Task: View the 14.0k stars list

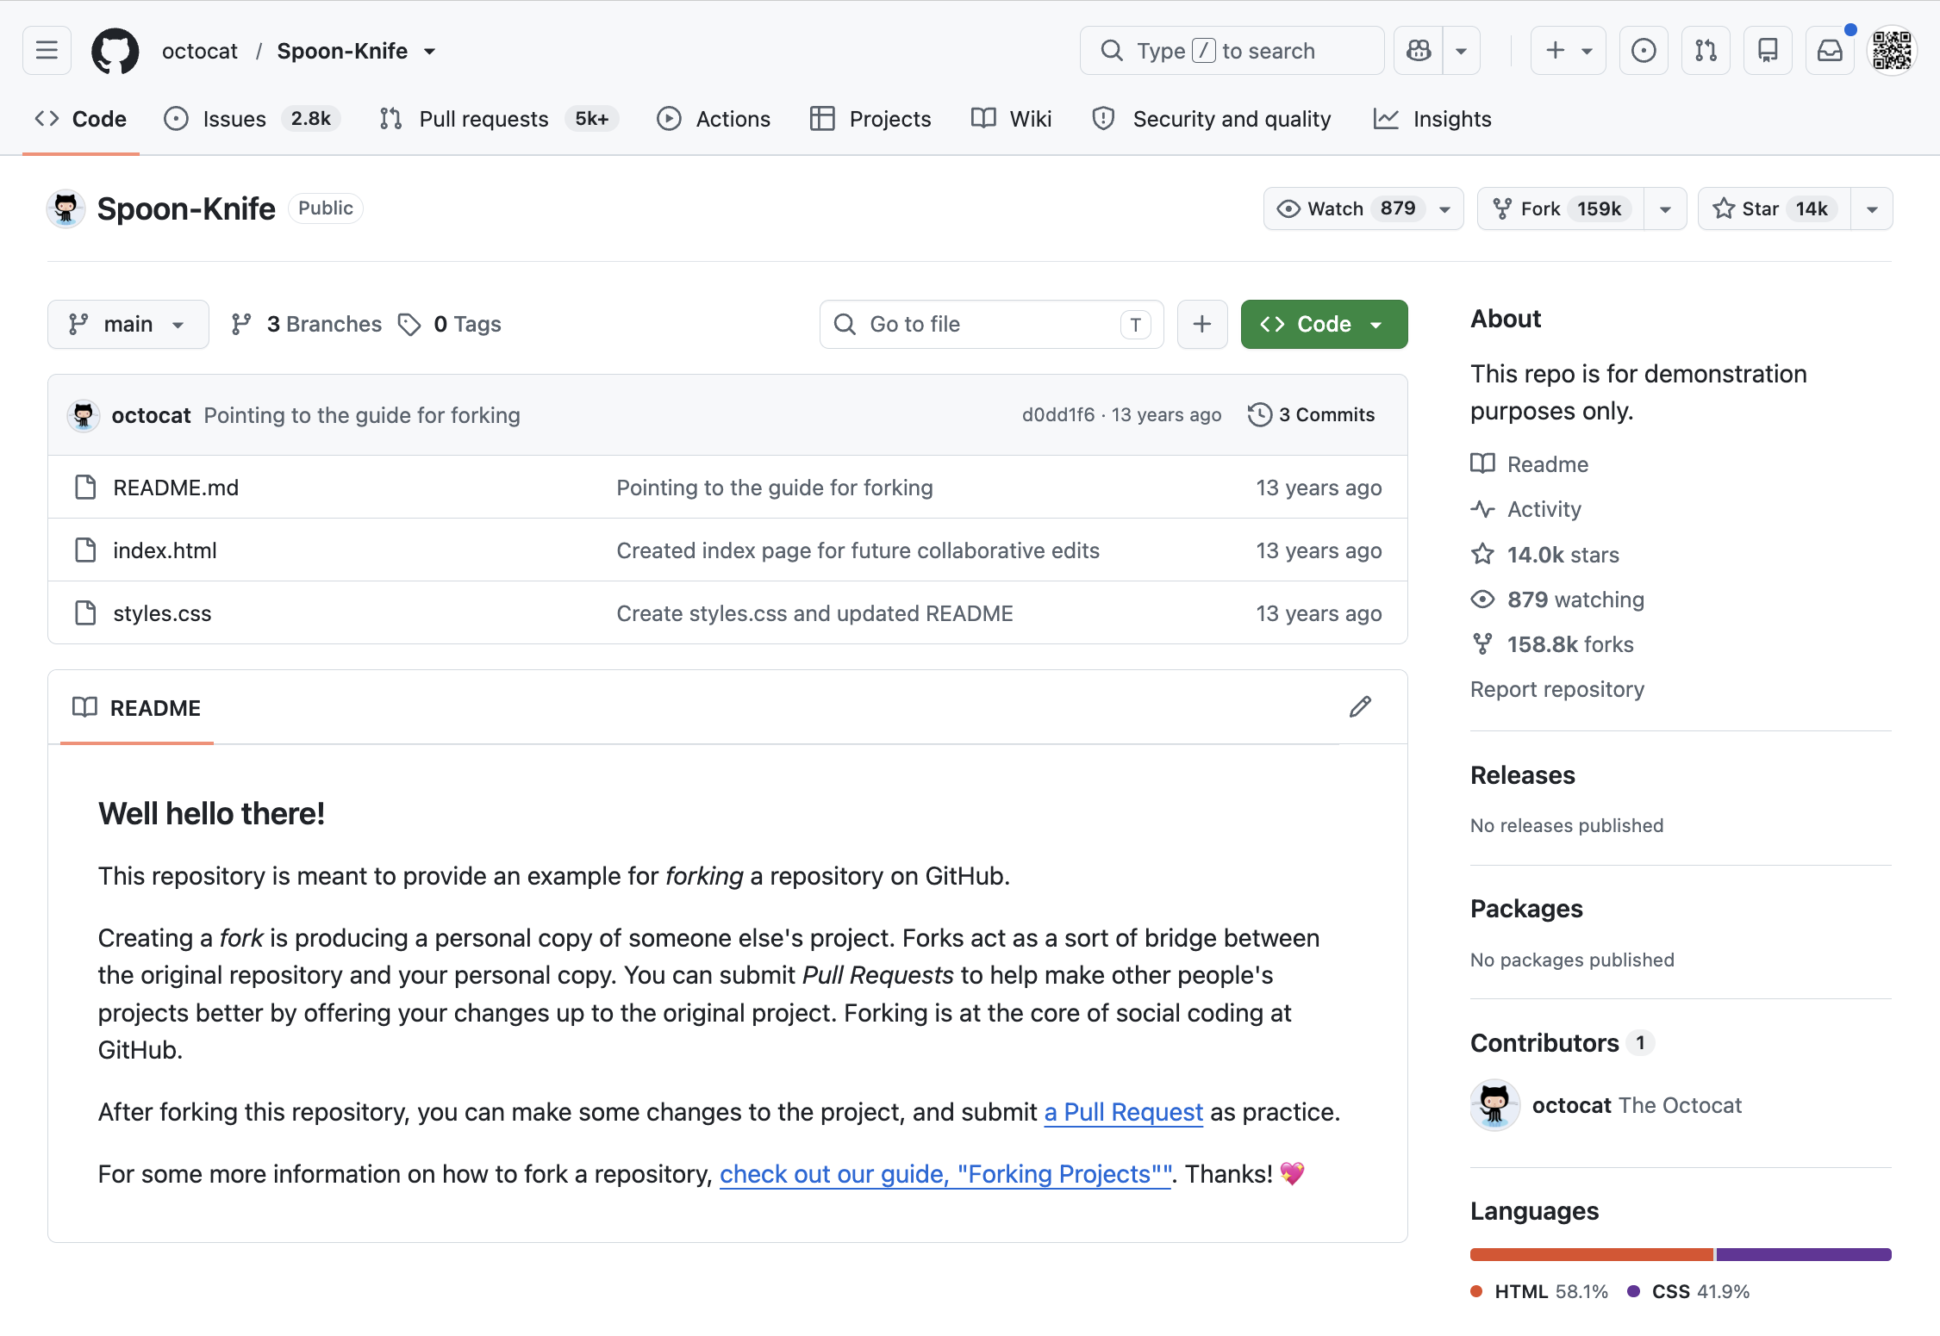Action: tap(1545, 554)
